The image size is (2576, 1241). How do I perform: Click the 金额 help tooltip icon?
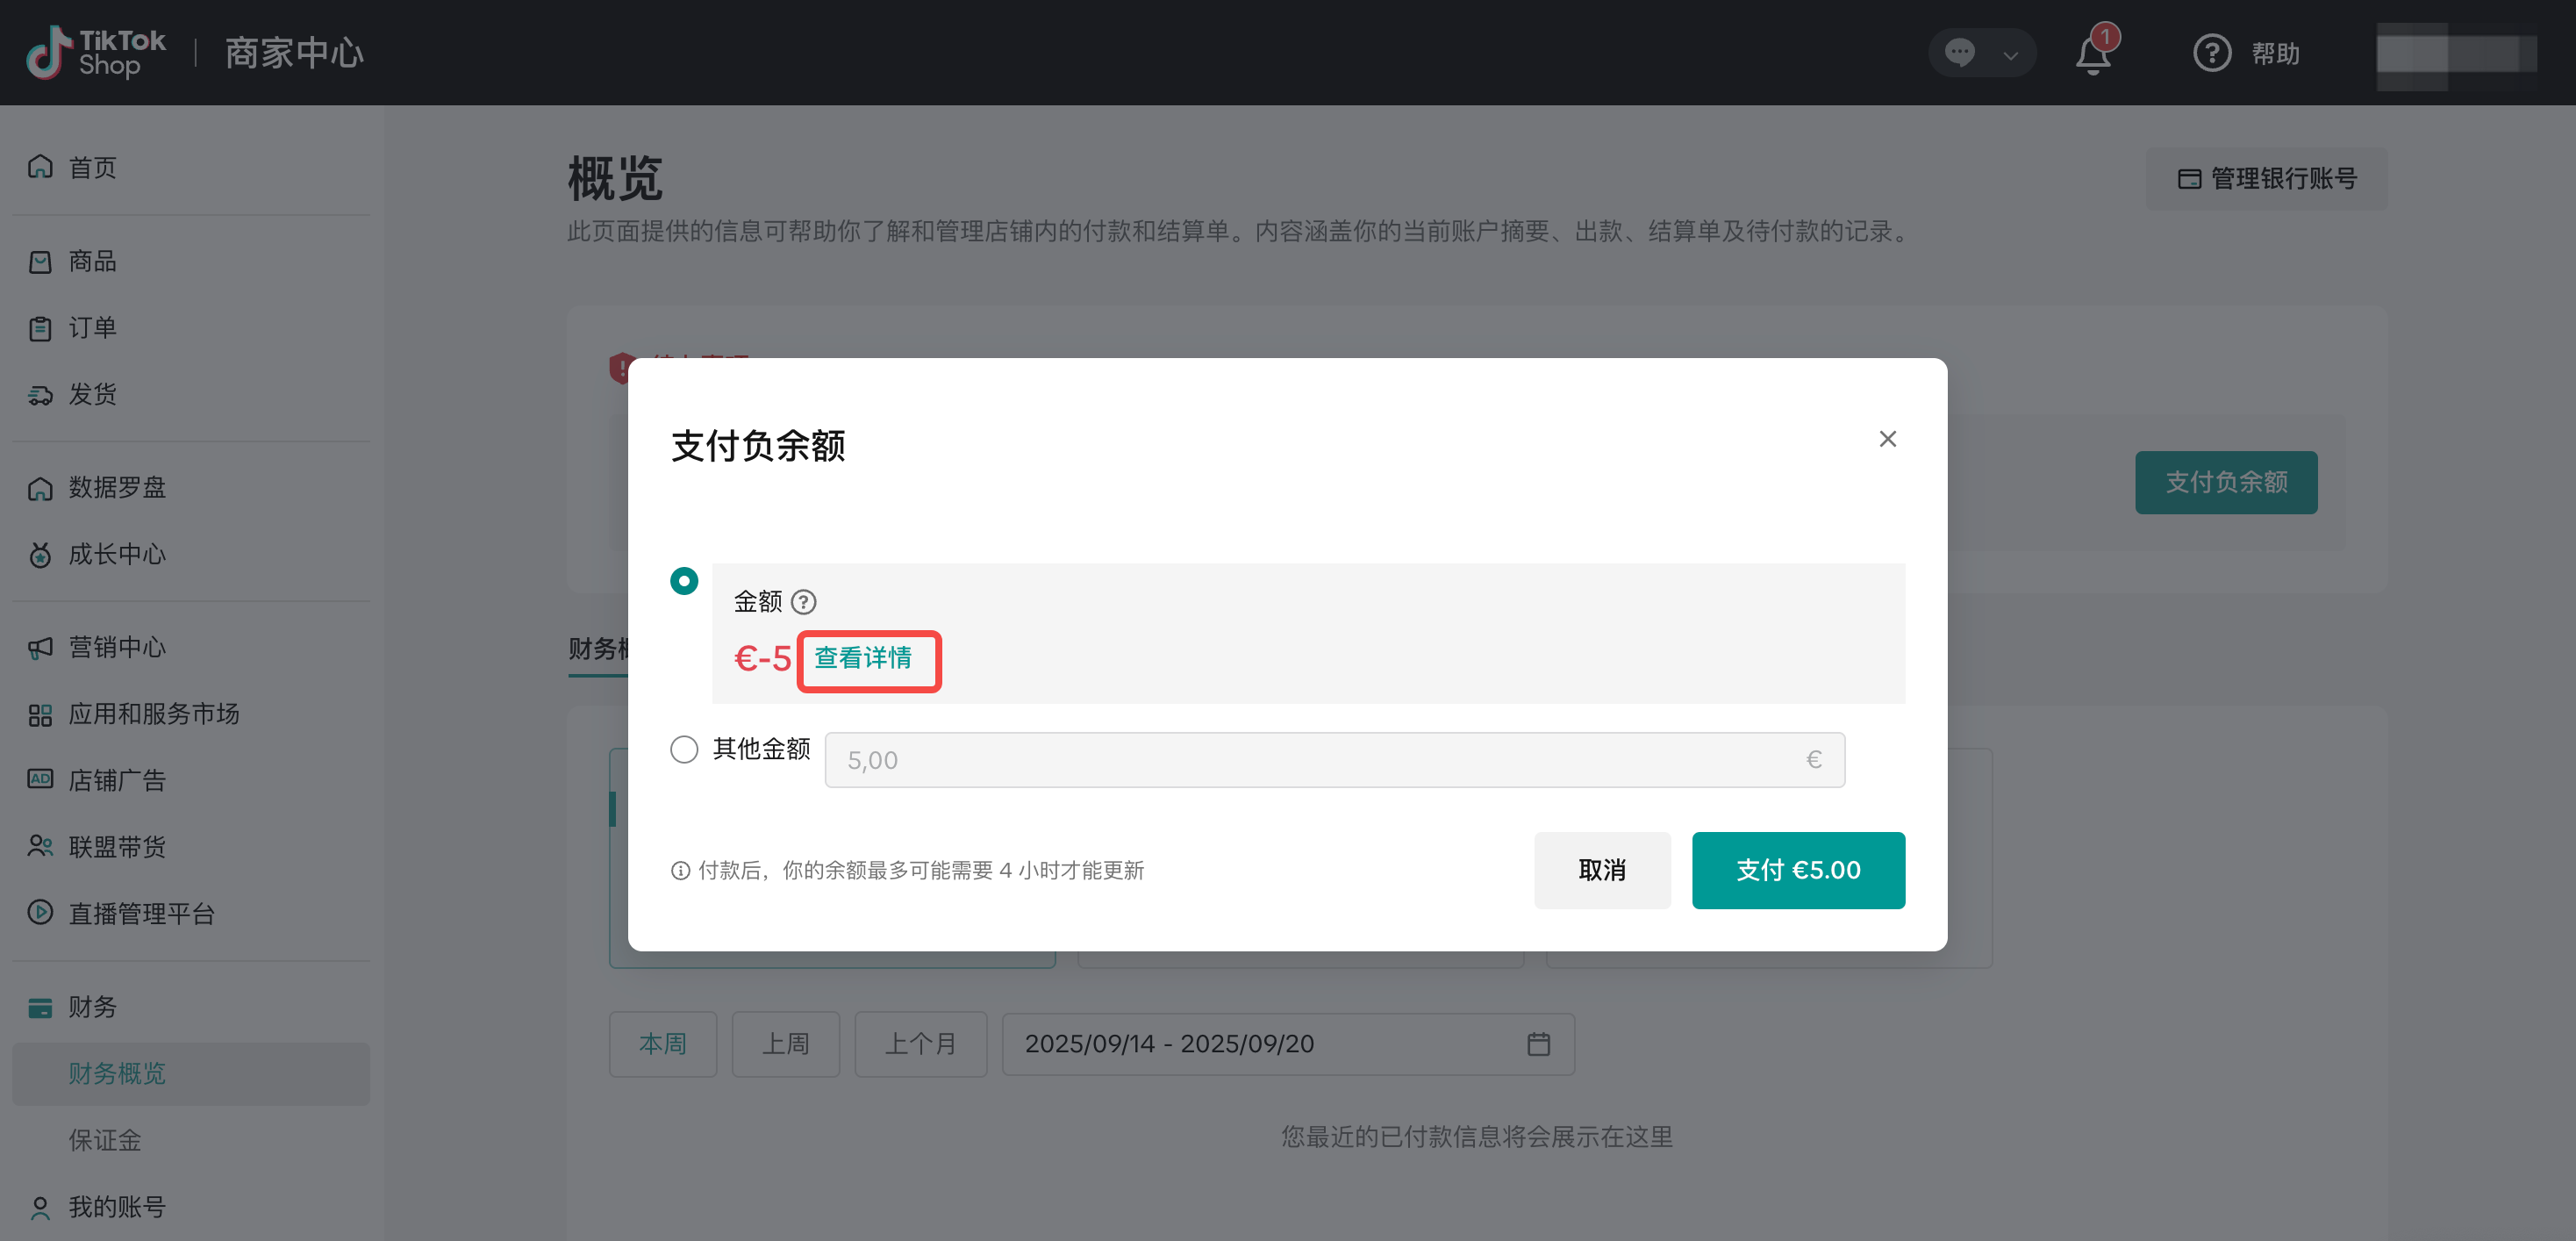803,601
